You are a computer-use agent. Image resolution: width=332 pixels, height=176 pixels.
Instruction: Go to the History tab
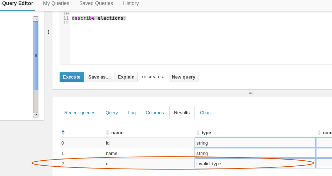[131, 3]
